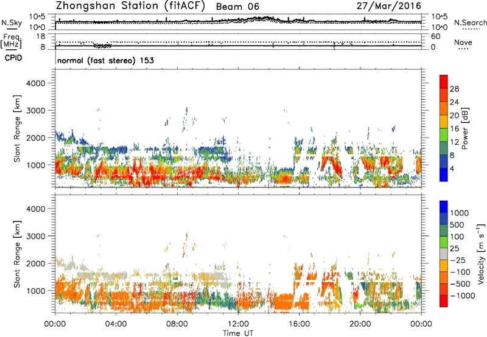Click the 'Time UT' axis title
487x337 pixels.
click(x=238, y=333)
